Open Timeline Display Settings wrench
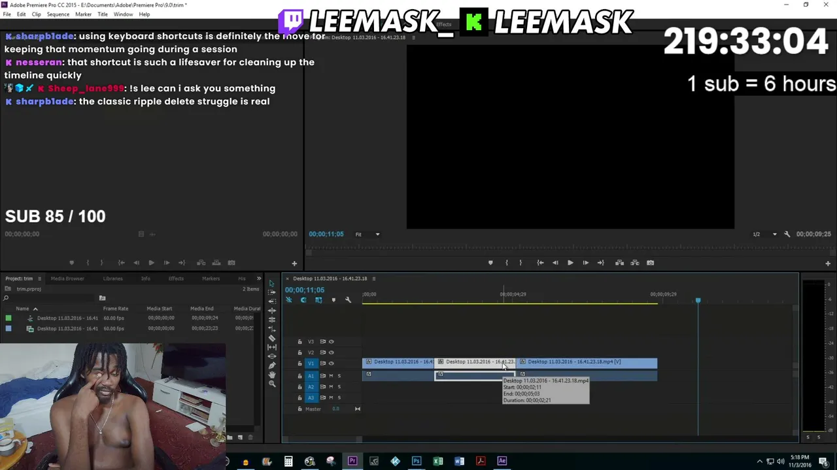The height and width of the screenshot is (470, 837). point(348,300)
